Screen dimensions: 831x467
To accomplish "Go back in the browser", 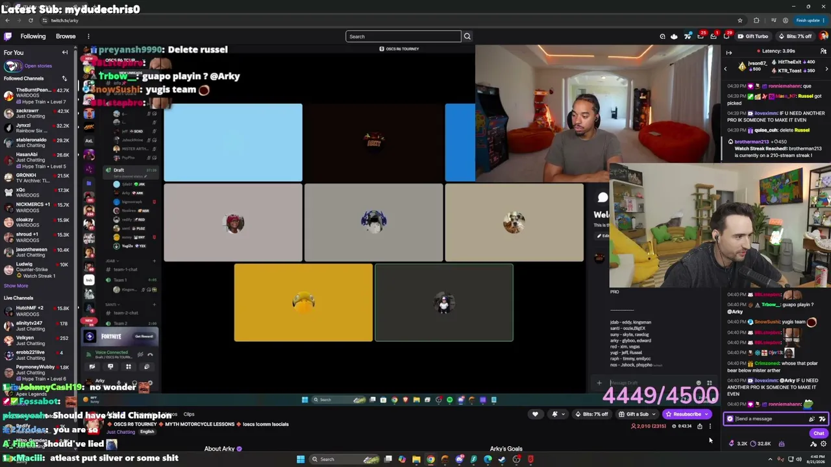I will coord(7,20).
